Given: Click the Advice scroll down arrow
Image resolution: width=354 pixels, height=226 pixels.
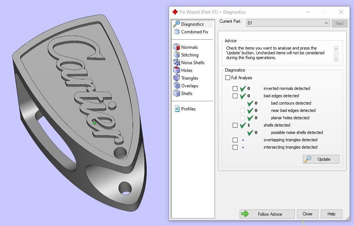Looking at the screenshot, I should [x=336, y=59].
